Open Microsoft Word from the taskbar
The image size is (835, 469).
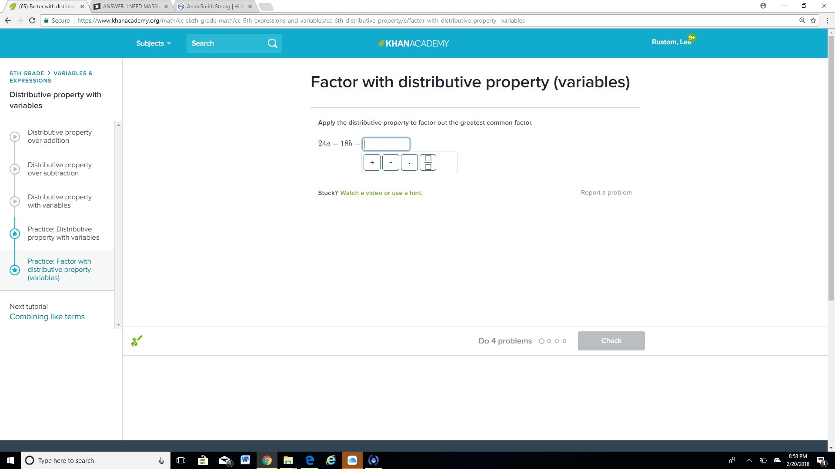[x=245, y=460]
